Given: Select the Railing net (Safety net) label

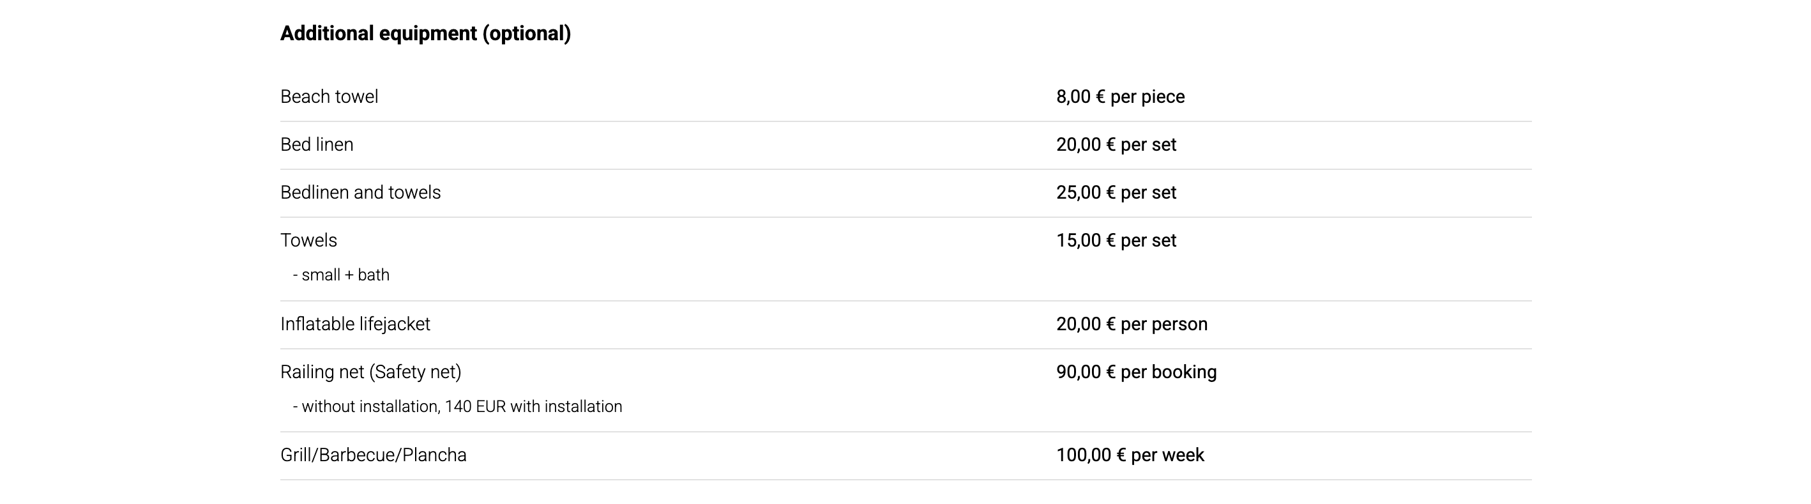Looking at the screenshot, I should [370, 372].
